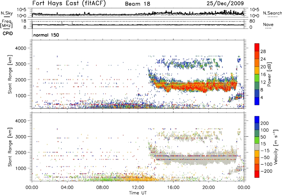Screen dimensions: 282x195
Task: Select the yellow 16–20 dB power colorbar segment
Action: click(257, 70)
